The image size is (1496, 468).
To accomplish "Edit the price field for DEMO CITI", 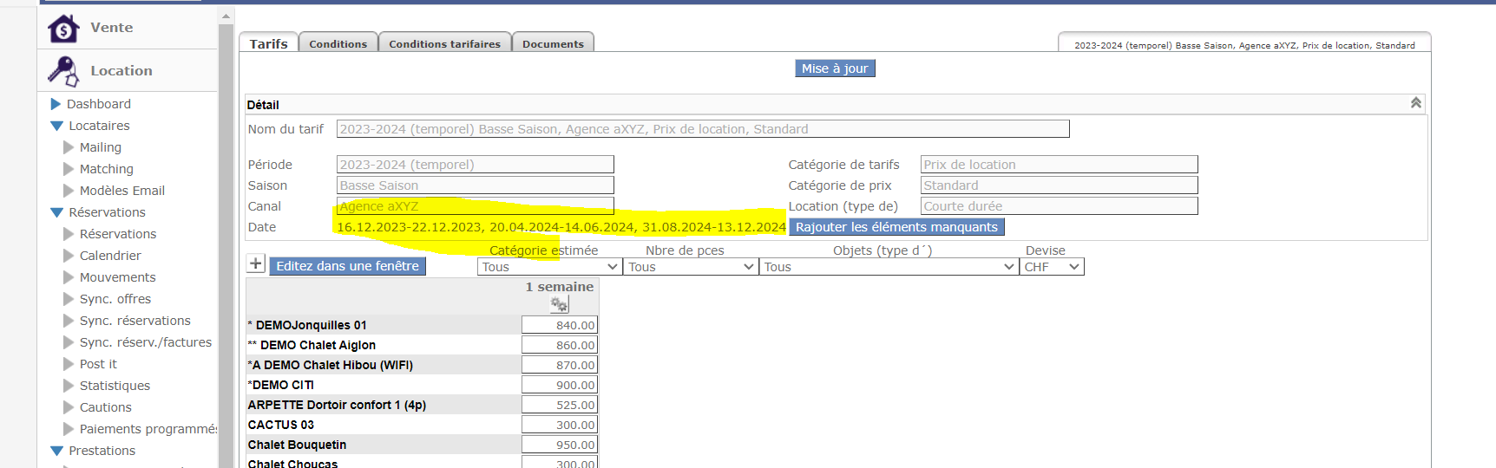I will (x=560, y=385).
